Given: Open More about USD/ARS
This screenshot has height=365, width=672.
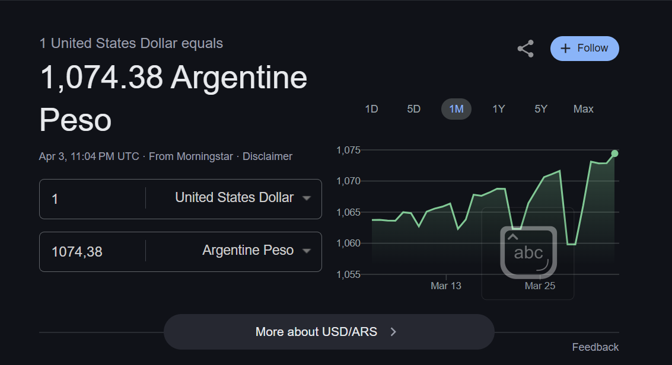Looking at the screenshot, I should pos(317,332).
